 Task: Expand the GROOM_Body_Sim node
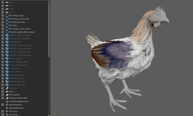pyautogui.click(x=3, y=78)
